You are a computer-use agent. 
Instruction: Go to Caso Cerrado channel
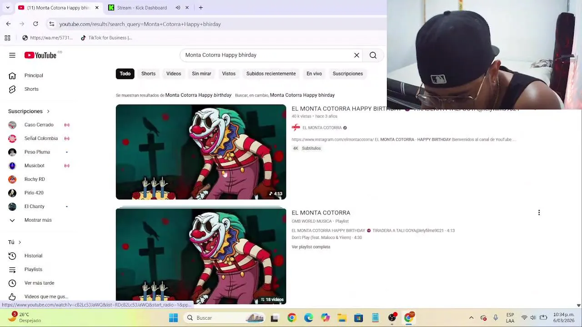tap(39, 125)
